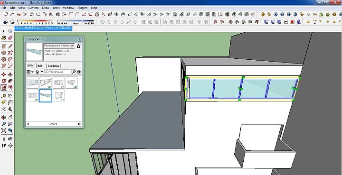Toggle the secondary selection pane button

coord(79,46)
